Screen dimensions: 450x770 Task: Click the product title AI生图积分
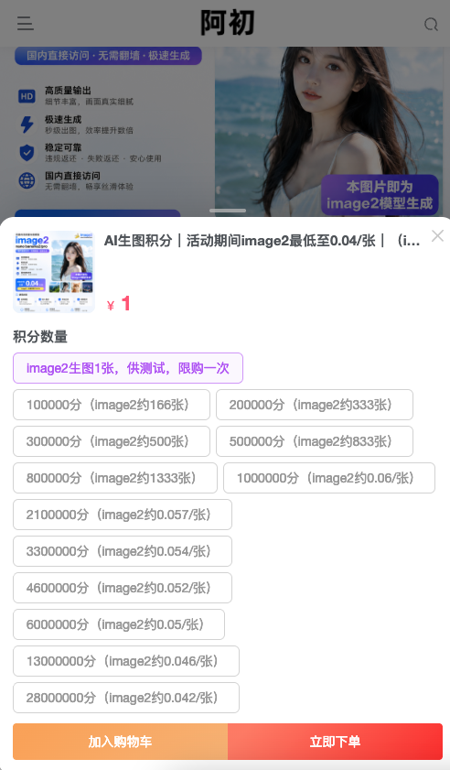pos(262,241)
